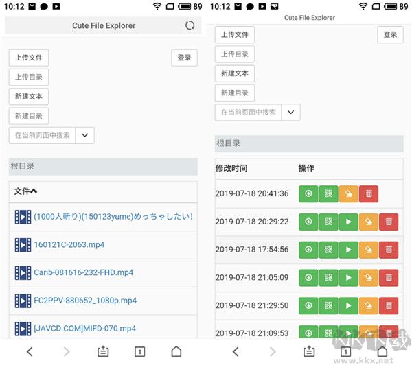412x365 pixels.
Task: Play the video modified at 21:05:09
Action: (349, 278)
